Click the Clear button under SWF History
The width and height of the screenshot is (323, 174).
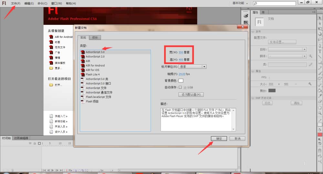tap(297, 103)
